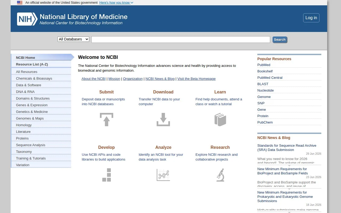
Task: Click the Log in button
Action: [311, 18]
